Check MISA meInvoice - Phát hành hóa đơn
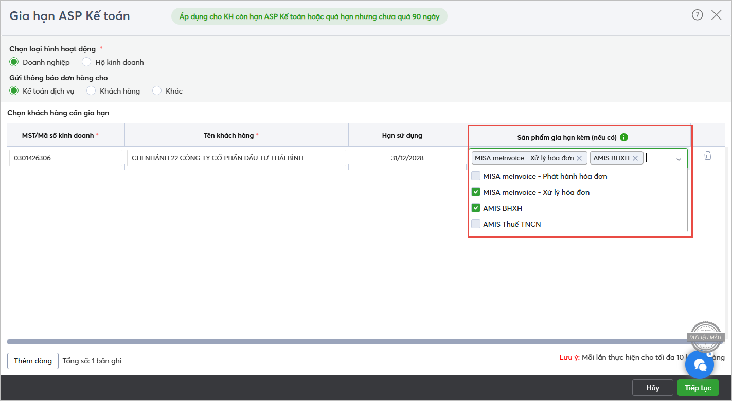The width and height of the screenshot is (732, 401). [476, 176]
